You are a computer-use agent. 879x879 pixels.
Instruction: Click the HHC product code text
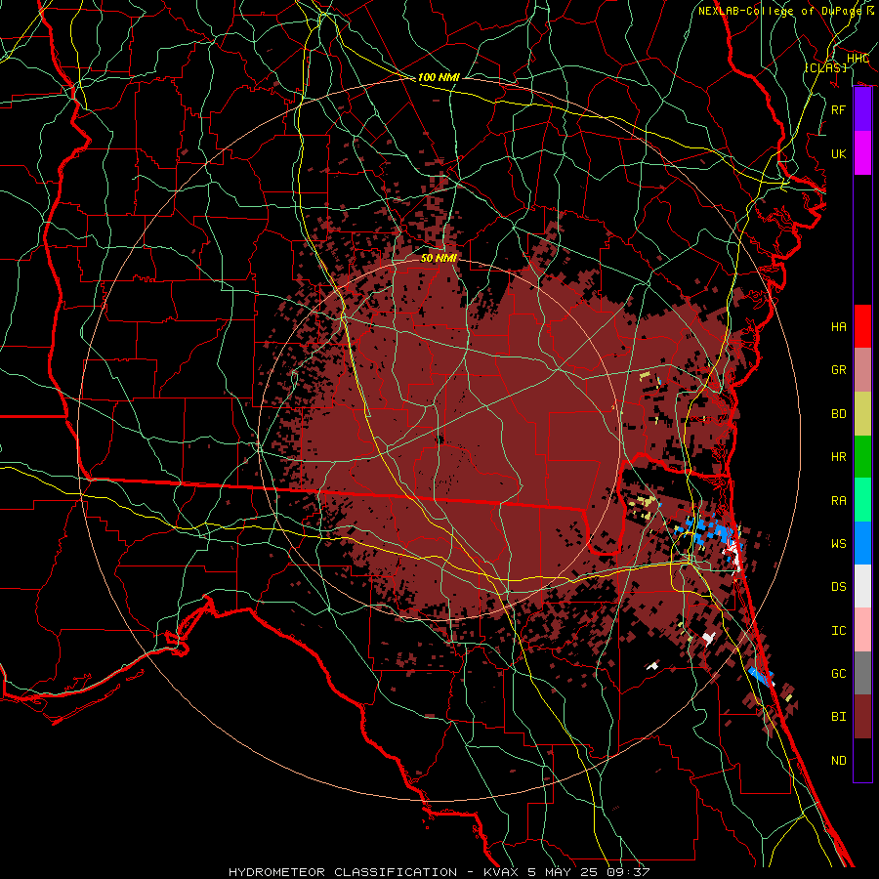click(x=858, y=59)
